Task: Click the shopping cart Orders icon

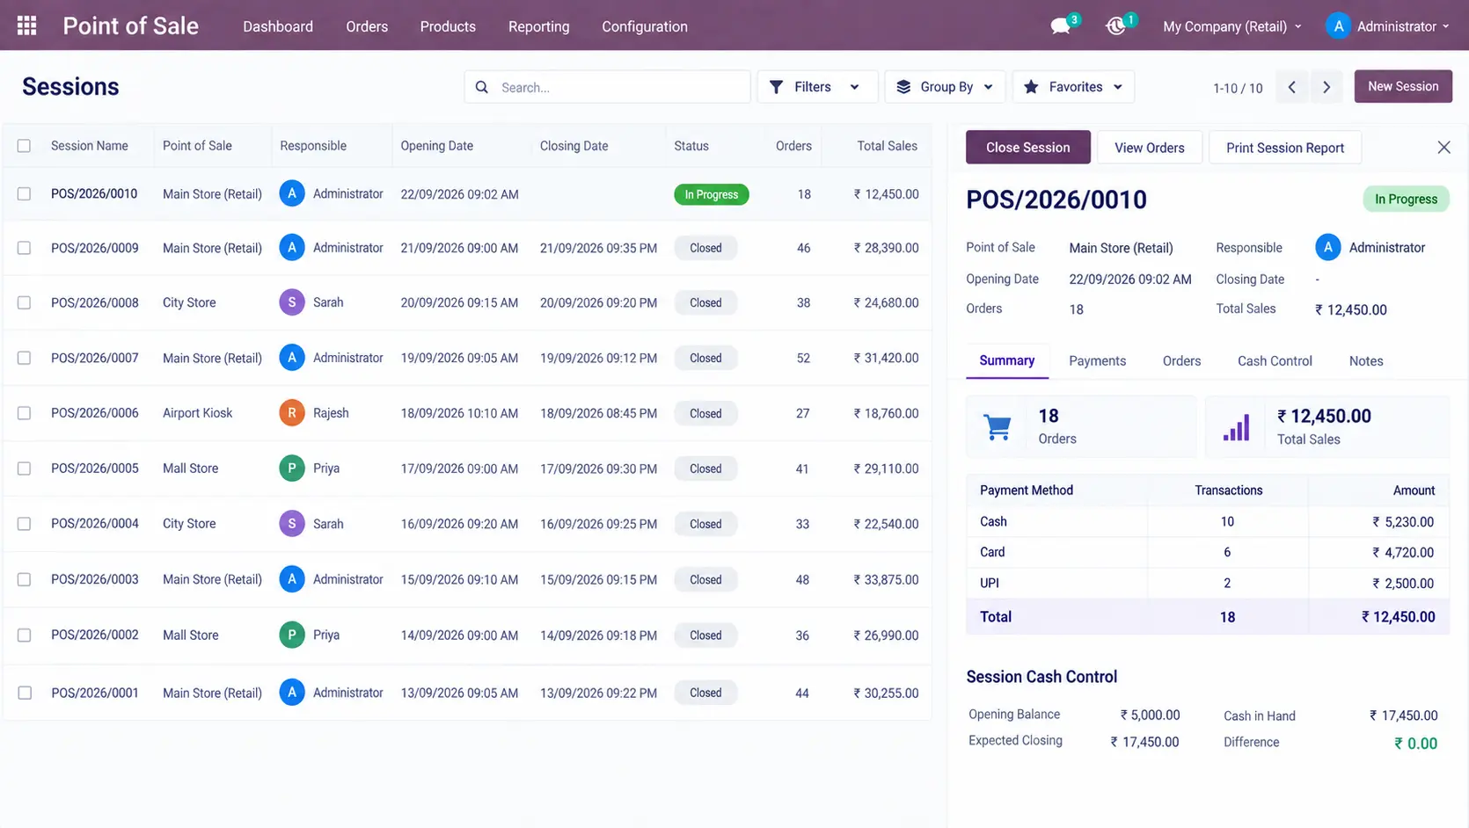Action: (997, 427)
